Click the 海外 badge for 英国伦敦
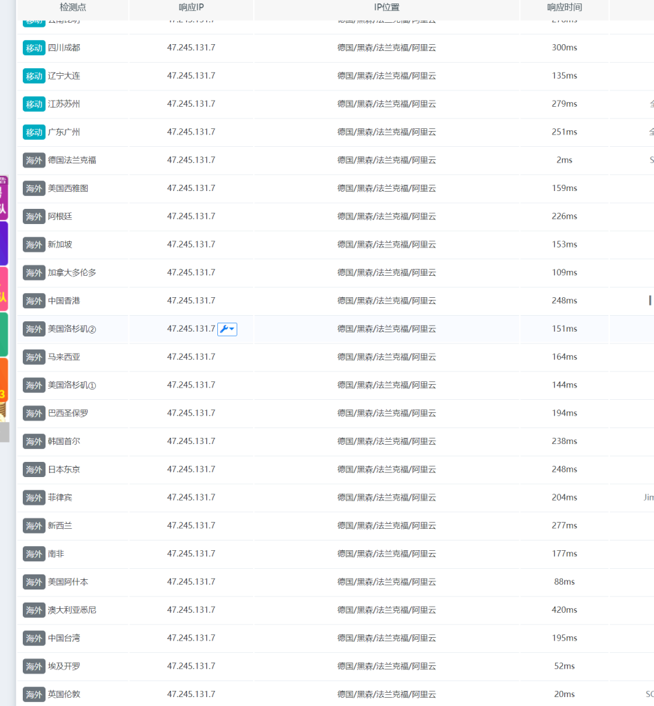This screenshot has height=706, width=654. (34, 694)
